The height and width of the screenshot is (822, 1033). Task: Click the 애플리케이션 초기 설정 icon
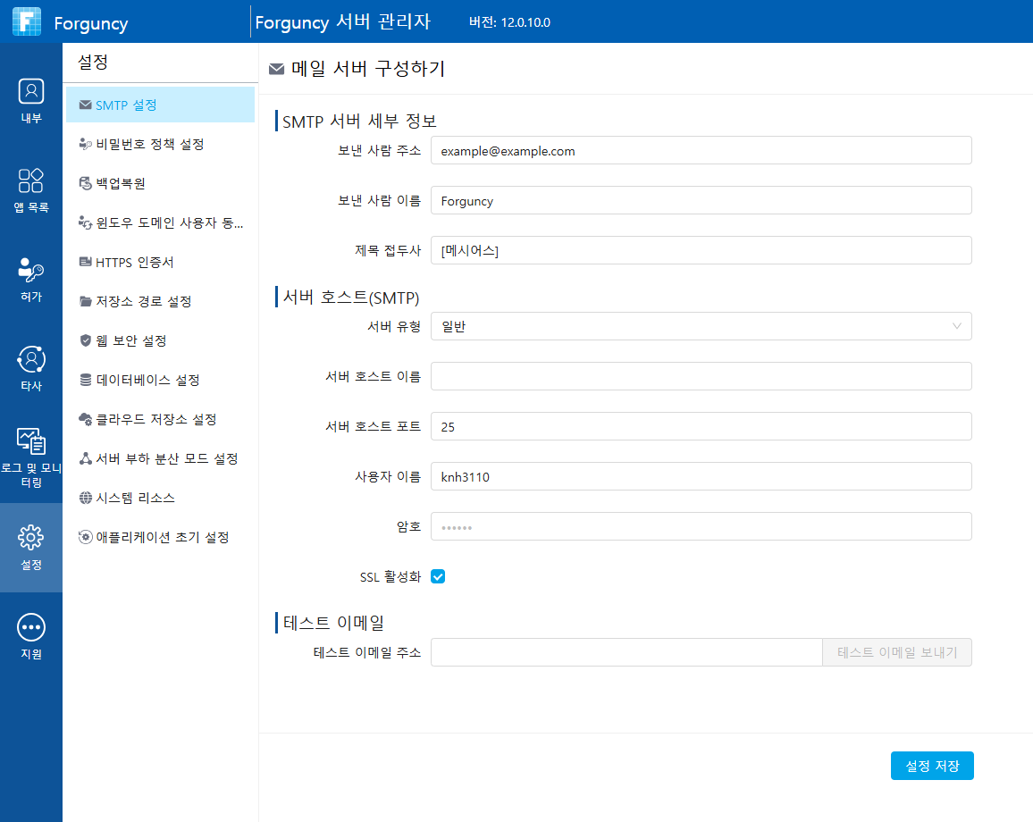tap(85, 537)
